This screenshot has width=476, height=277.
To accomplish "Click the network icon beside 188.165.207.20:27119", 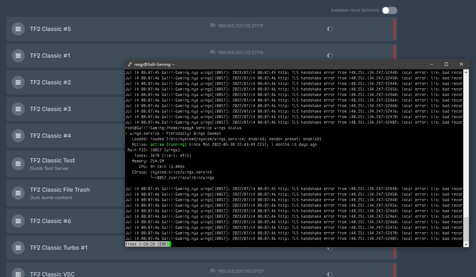I will click(x=213, y=25).
